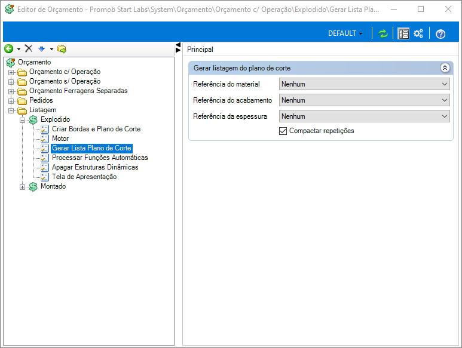Toggle the properties panel view icon
This screenshot has height=348, width=462.
[403, 33]
